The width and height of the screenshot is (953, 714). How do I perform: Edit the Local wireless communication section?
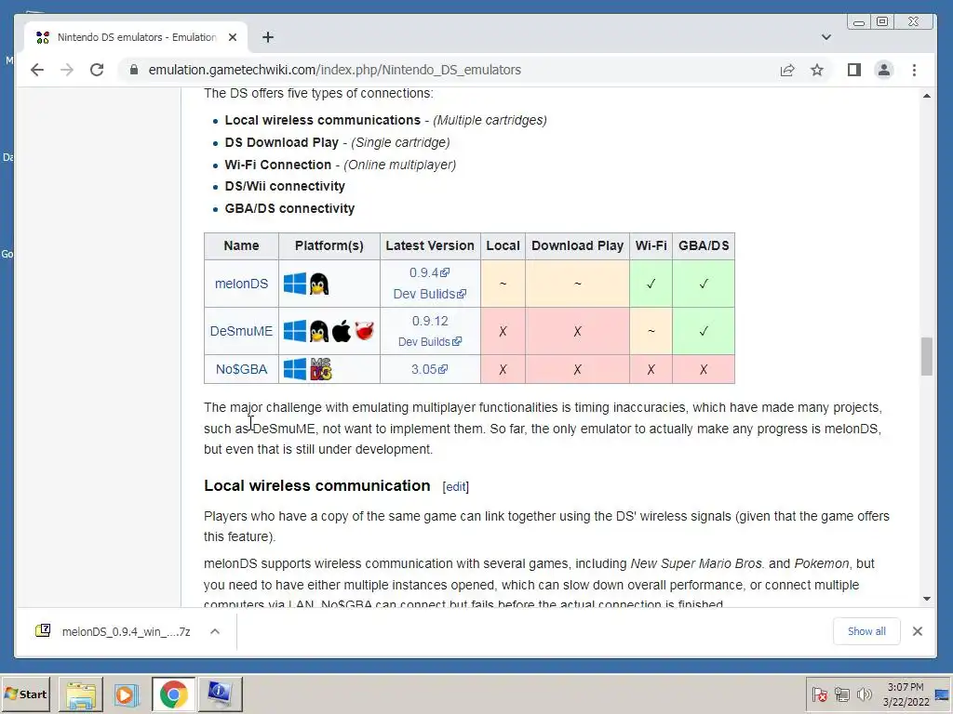[456, 486]
